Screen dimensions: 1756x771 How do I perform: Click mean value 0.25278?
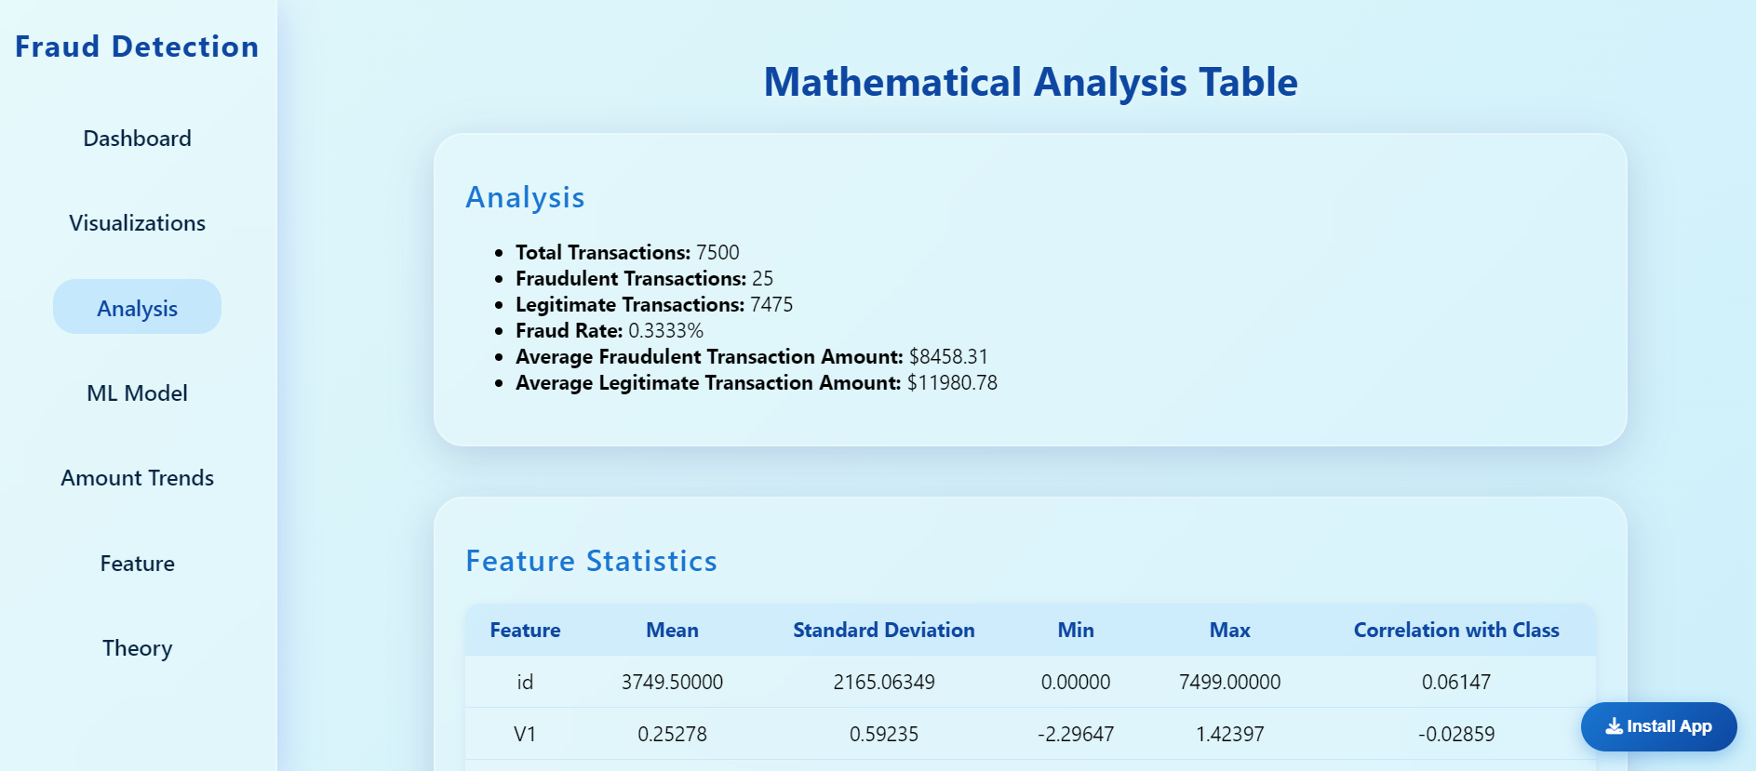pyautogui.click(x=672, y=734)
